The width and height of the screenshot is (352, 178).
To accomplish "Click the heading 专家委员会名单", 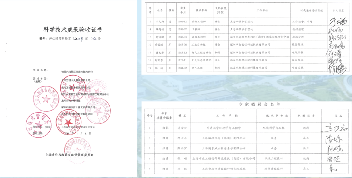I will (245, 105).
